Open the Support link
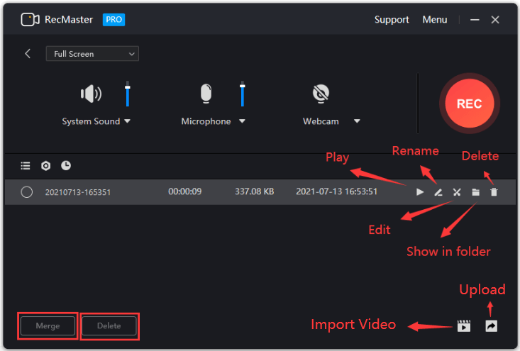The image size is (520, 351). coord(392,20)
